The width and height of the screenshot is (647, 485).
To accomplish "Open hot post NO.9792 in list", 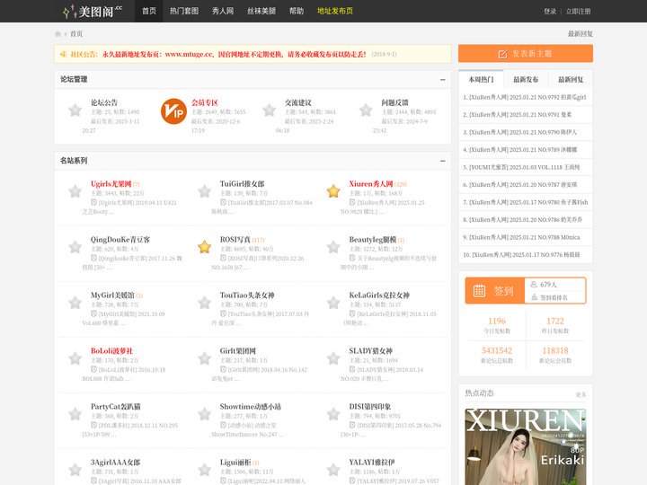I will [525, 97].
